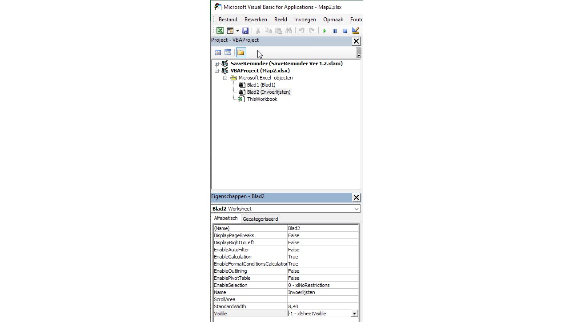Open the Invoegen menu
Viewport: 573px width, 322px height.
coord(305,20)
